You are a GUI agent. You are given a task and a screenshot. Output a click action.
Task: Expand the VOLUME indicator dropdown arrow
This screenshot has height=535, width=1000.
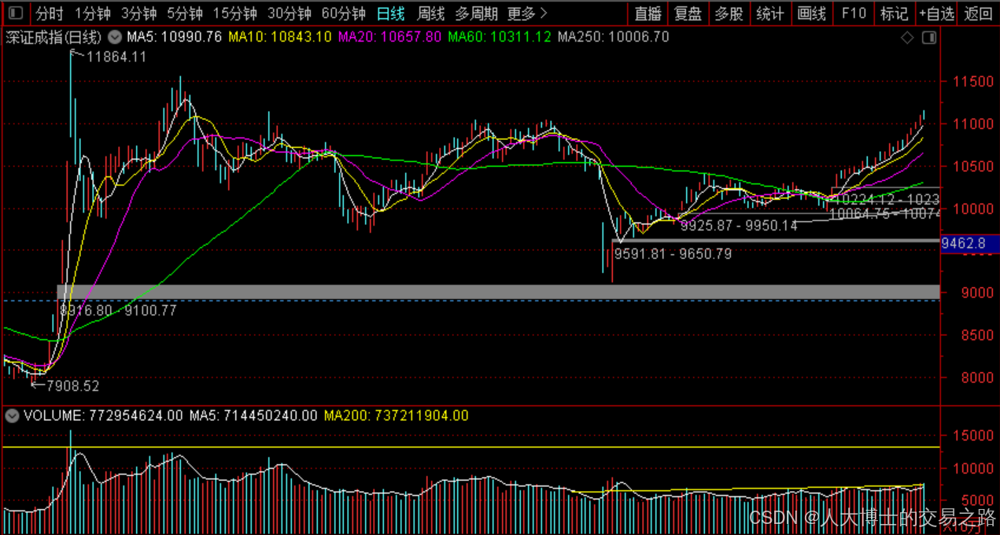click(11, 415)
